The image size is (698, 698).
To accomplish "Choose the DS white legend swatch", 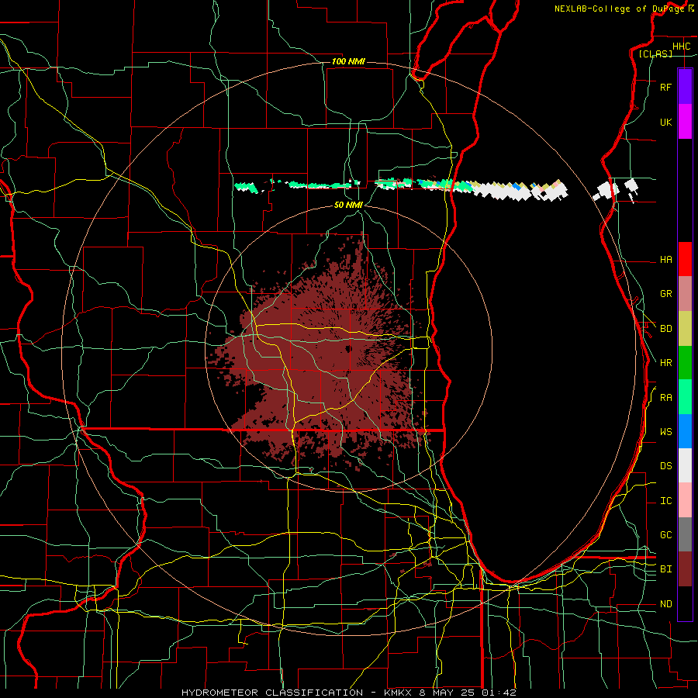I will tap(685, 465).
